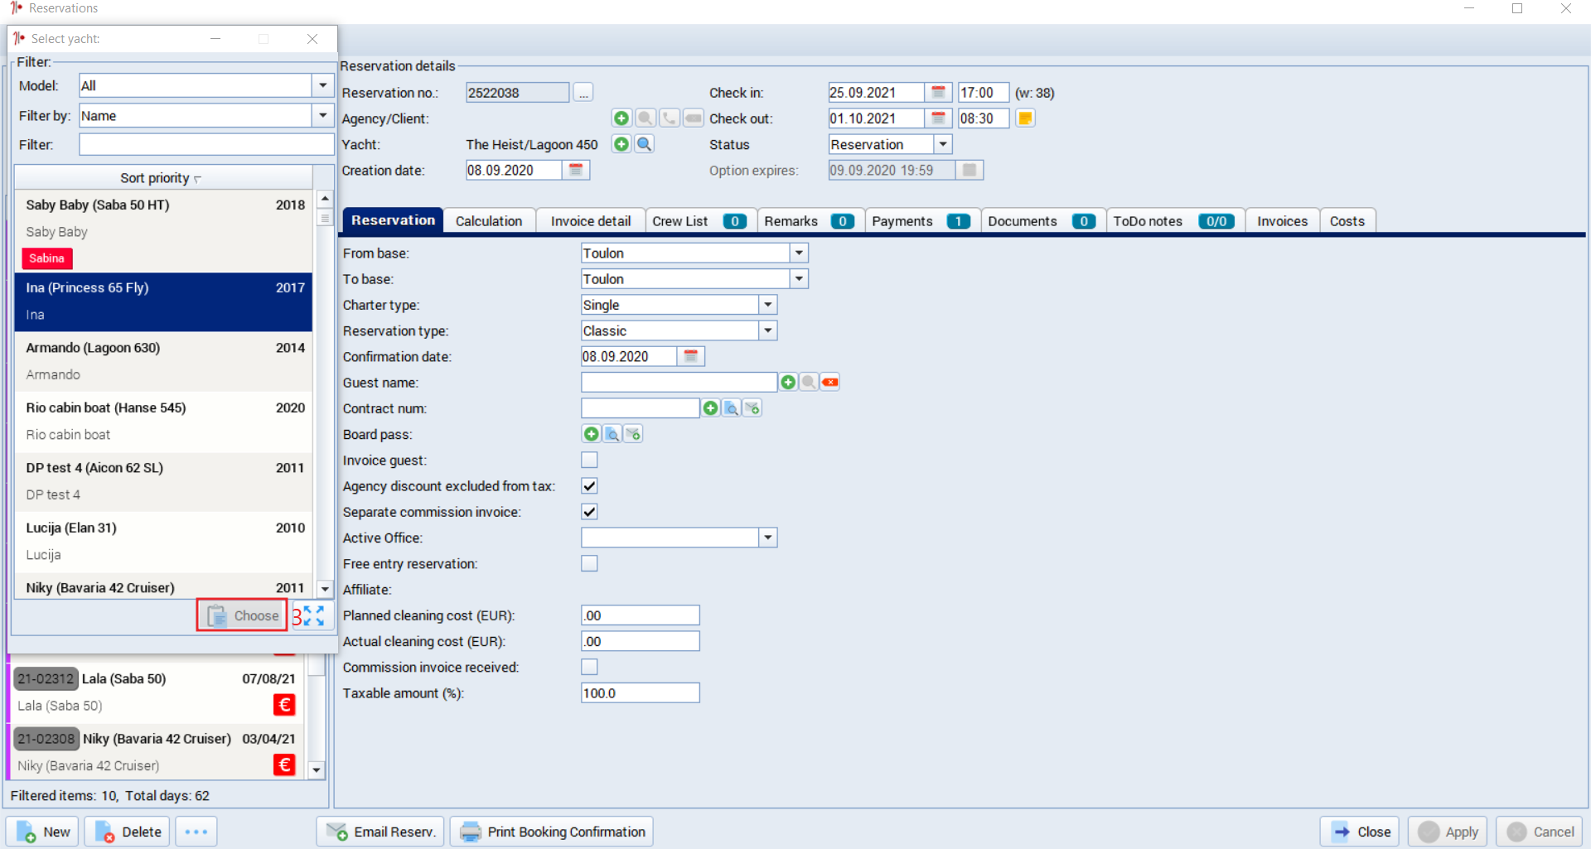Image resolution: width=1591 pixels, height=849 pixels.
Task: Open the Check out calendar picker
Action: coord(938,118)
